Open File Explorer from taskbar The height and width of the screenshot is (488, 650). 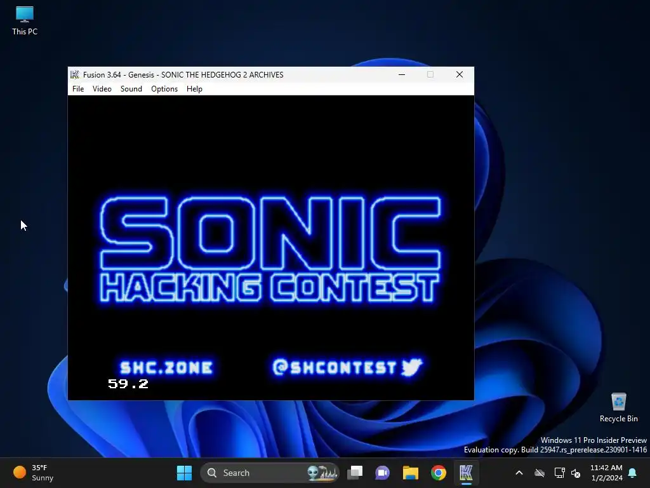411,473
